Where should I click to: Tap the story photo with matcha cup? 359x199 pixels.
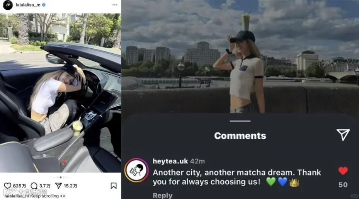click(x=240, y=56)
